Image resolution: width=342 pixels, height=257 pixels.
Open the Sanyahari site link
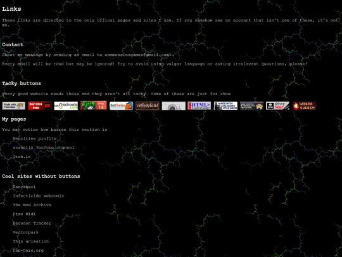pos(24,187)
